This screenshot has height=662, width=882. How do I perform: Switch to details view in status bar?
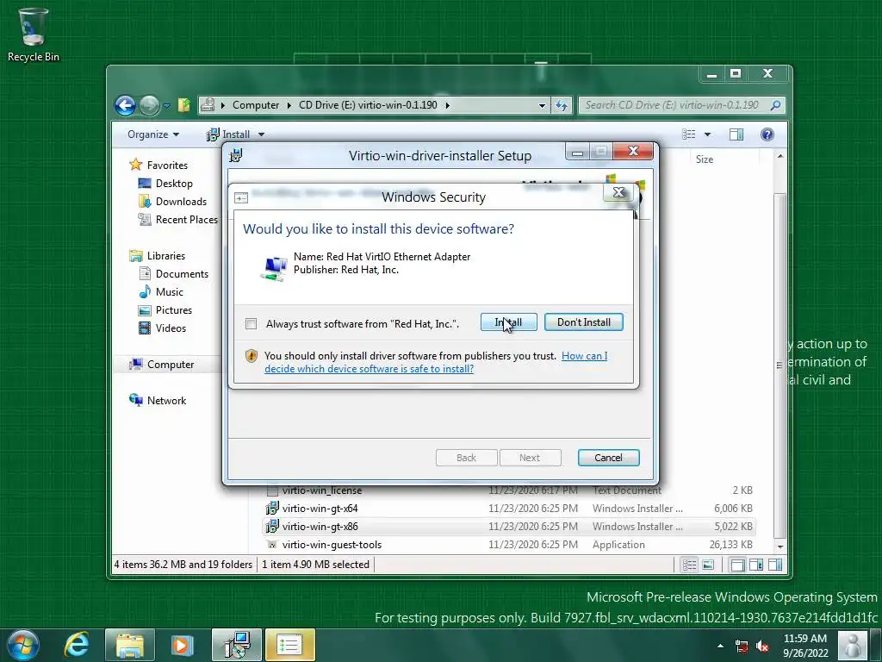coord(689,565)
